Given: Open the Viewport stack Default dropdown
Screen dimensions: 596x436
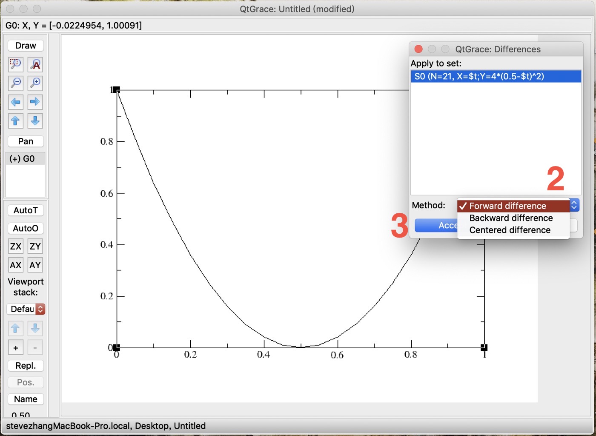Looking at the screenshot, I should 26,309.
